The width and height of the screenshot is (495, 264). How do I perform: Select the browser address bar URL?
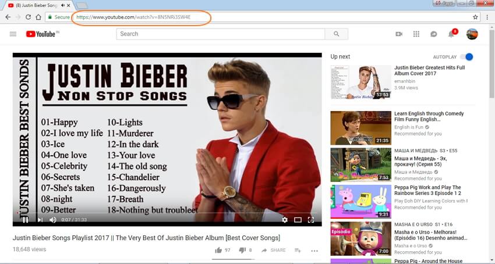point(133,17)
